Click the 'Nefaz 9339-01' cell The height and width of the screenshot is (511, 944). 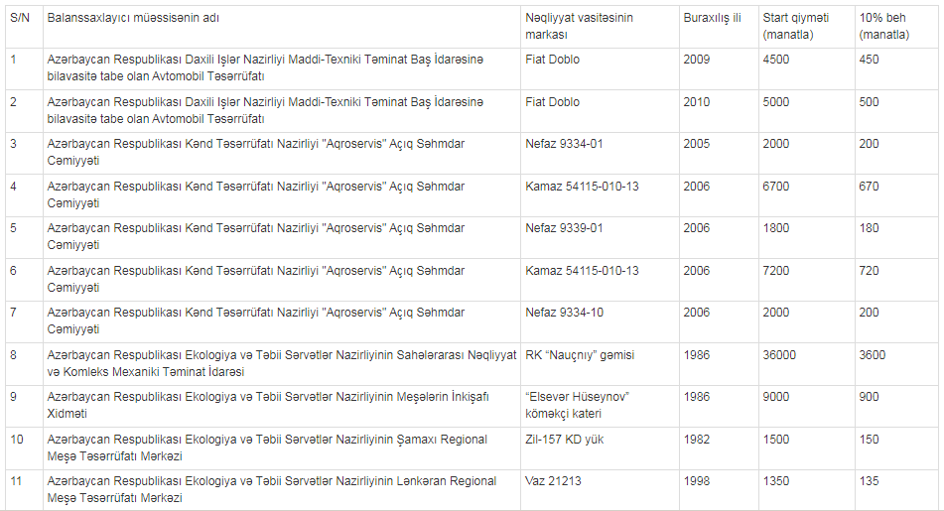pos(600,237)
